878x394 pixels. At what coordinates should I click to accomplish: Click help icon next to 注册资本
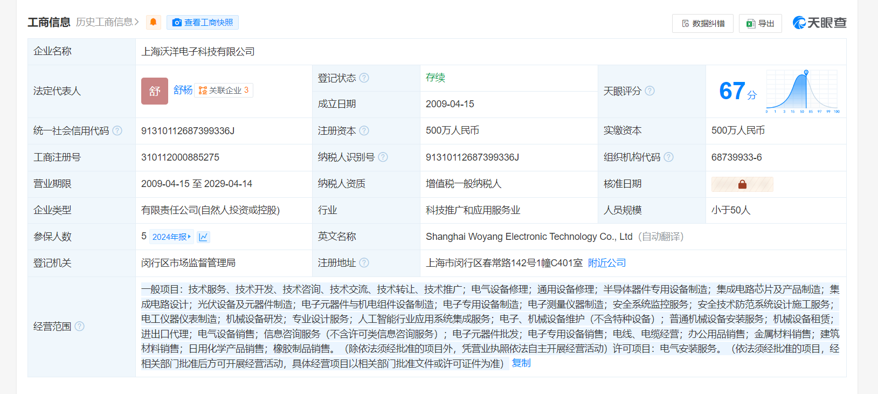[x=364, y=130]
